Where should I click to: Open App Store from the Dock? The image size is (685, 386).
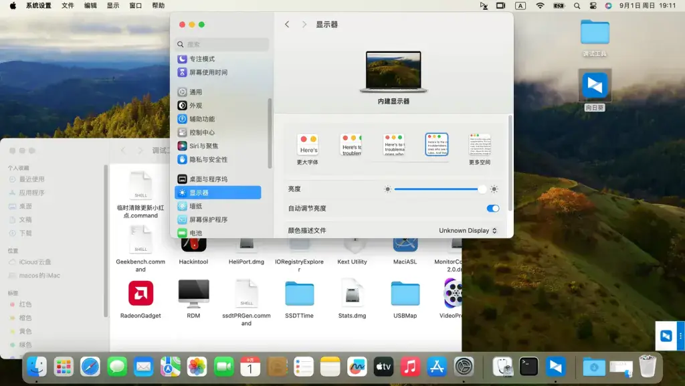[437, 367]
